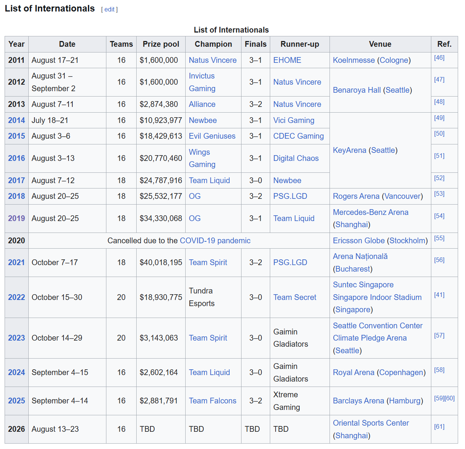Image resolution: width=465 pixels, height=449 pixels.
Task: Open Natus Vincere runner-up link for 2013
Action: coord(297,104)
